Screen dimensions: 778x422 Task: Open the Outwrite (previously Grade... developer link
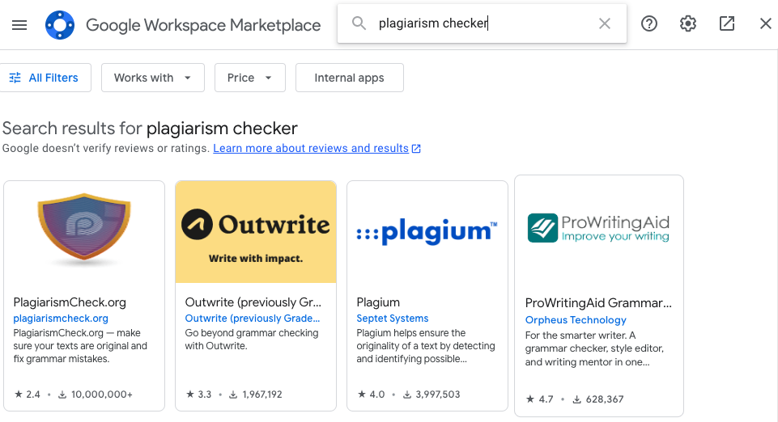pos(252,319)
